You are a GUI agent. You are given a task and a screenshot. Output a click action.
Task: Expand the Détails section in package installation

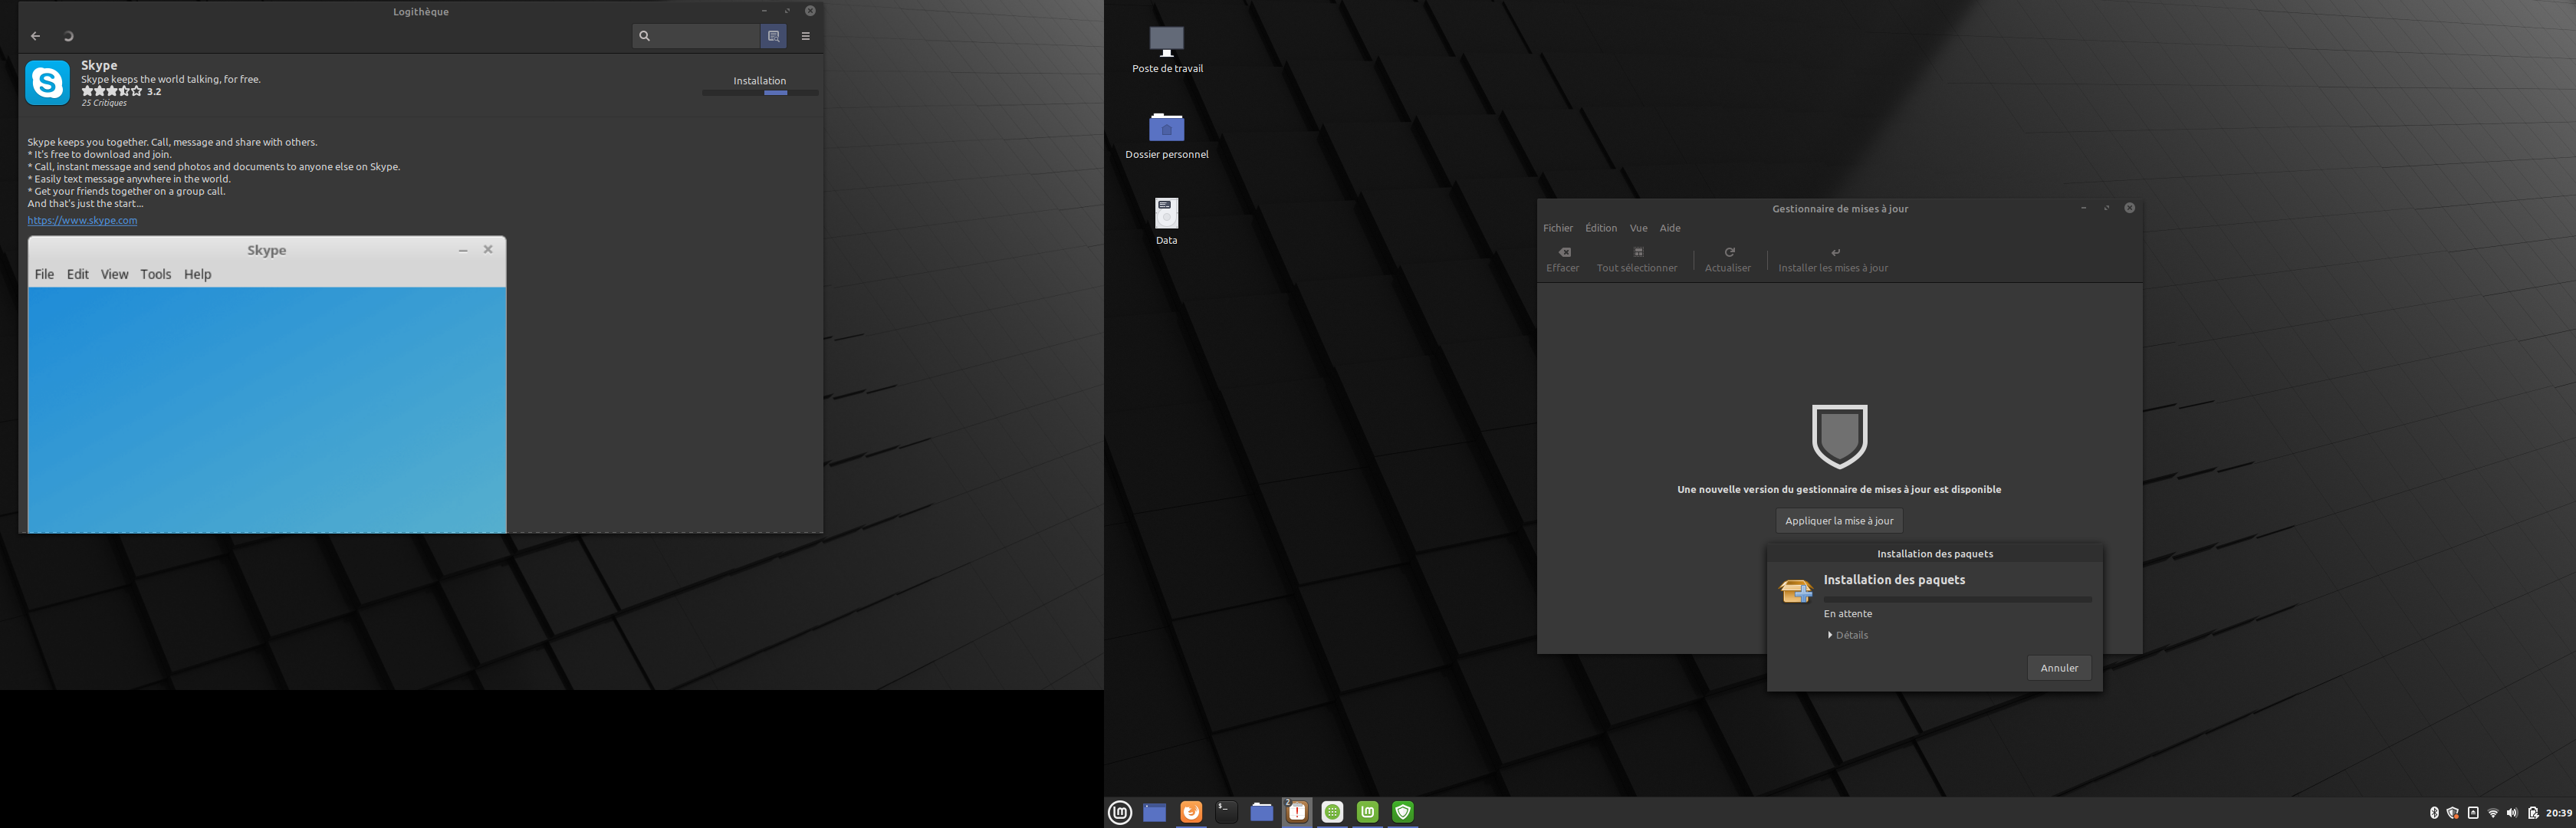pos(1848,635)
